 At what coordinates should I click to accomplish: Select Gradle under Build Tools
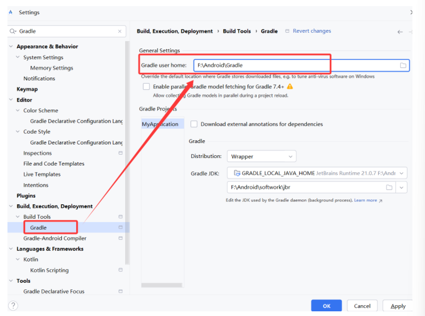(38, 228)
